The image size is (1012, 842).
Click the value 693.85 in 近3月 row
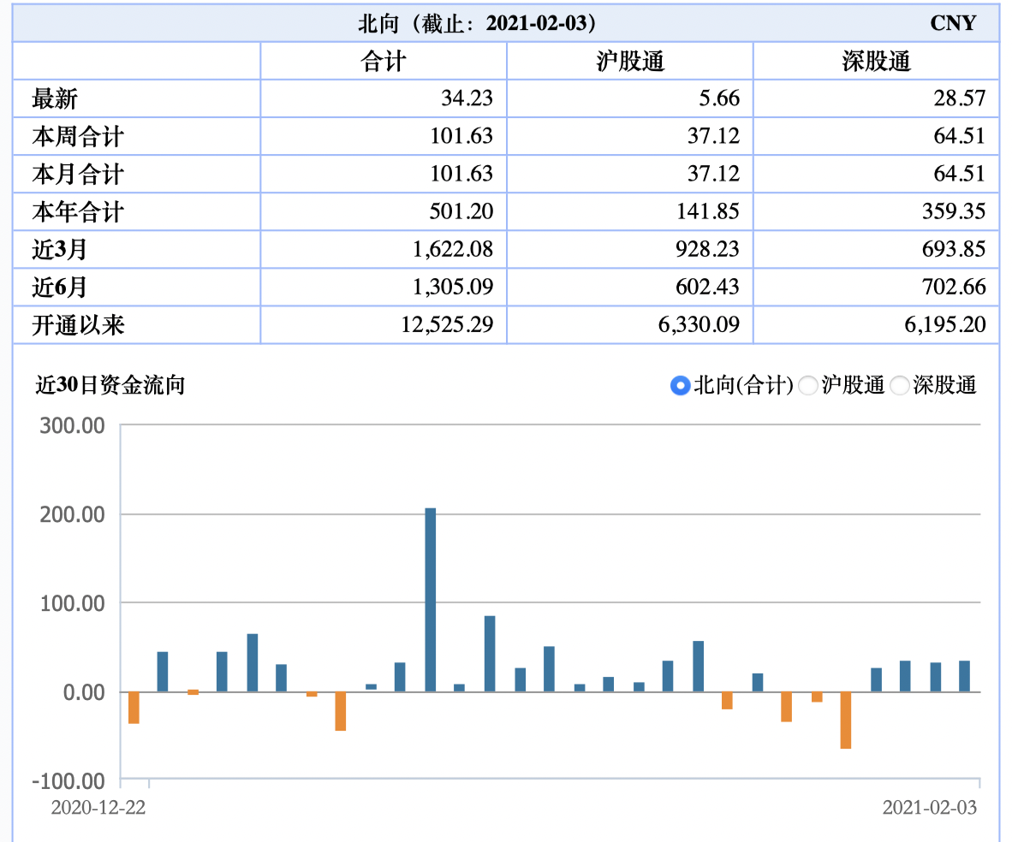tap(954, 249)
